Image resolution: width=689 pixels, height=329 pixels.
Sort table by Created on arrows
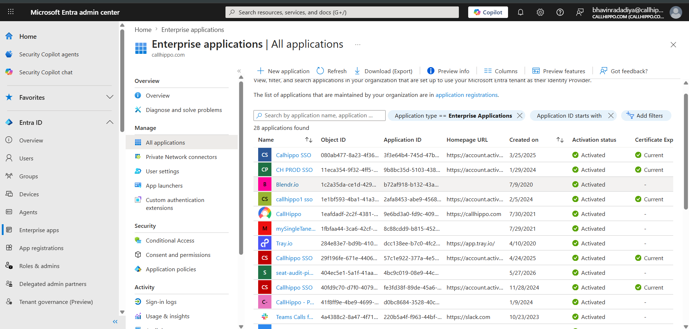click(560, 140)
